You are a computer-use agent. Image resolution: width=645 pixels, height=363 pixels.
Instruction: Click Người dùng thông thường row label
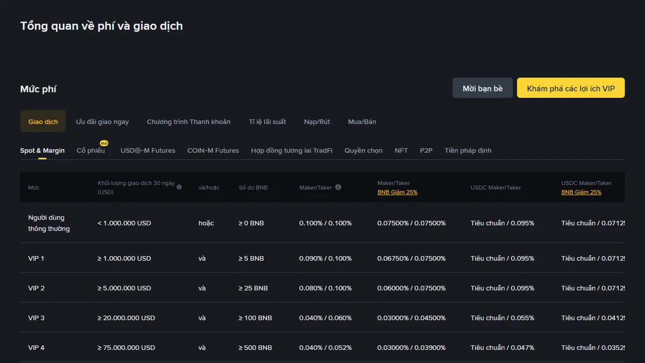[x=49, y=223]
